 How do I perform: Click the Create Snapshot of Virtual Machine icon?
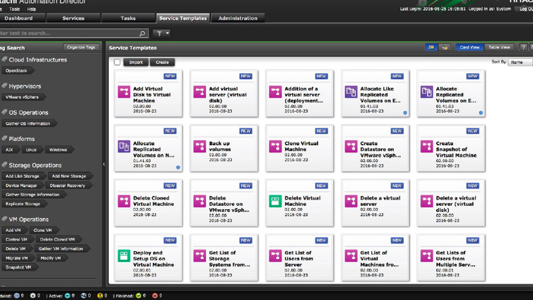427,147
